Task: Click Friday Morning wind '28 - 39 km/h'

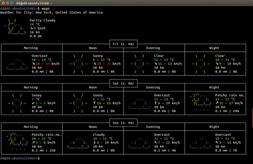Action: pyautogui.click(x=46, y=64)
